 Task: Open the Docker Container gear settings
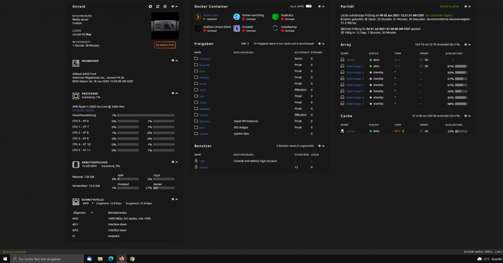pyautogui.click(x=319, y=7)
